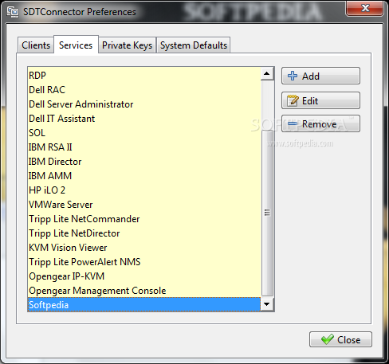Select RDP in the services list

[144, 76]
